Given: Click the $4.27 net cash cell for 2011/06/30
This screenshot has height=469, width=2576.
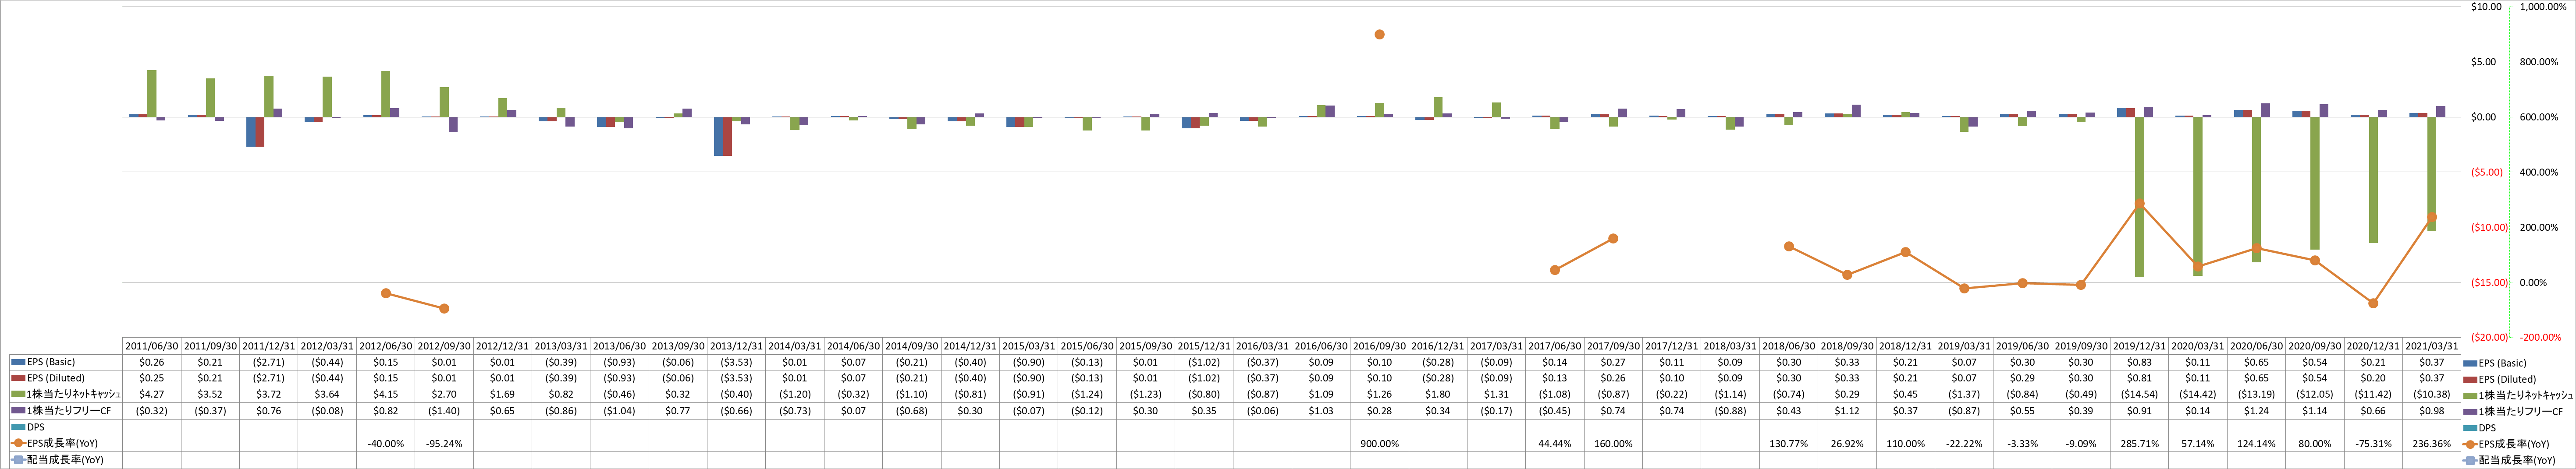Looking at the screenshot, I should coord(152,394).
